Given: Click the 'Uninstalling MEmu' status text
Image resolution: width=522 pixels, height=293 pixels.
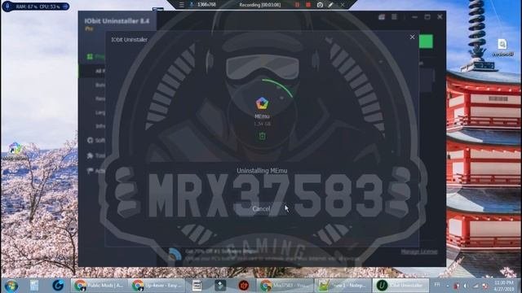Looking at the screenshot, I should click(x=262, y=170).
